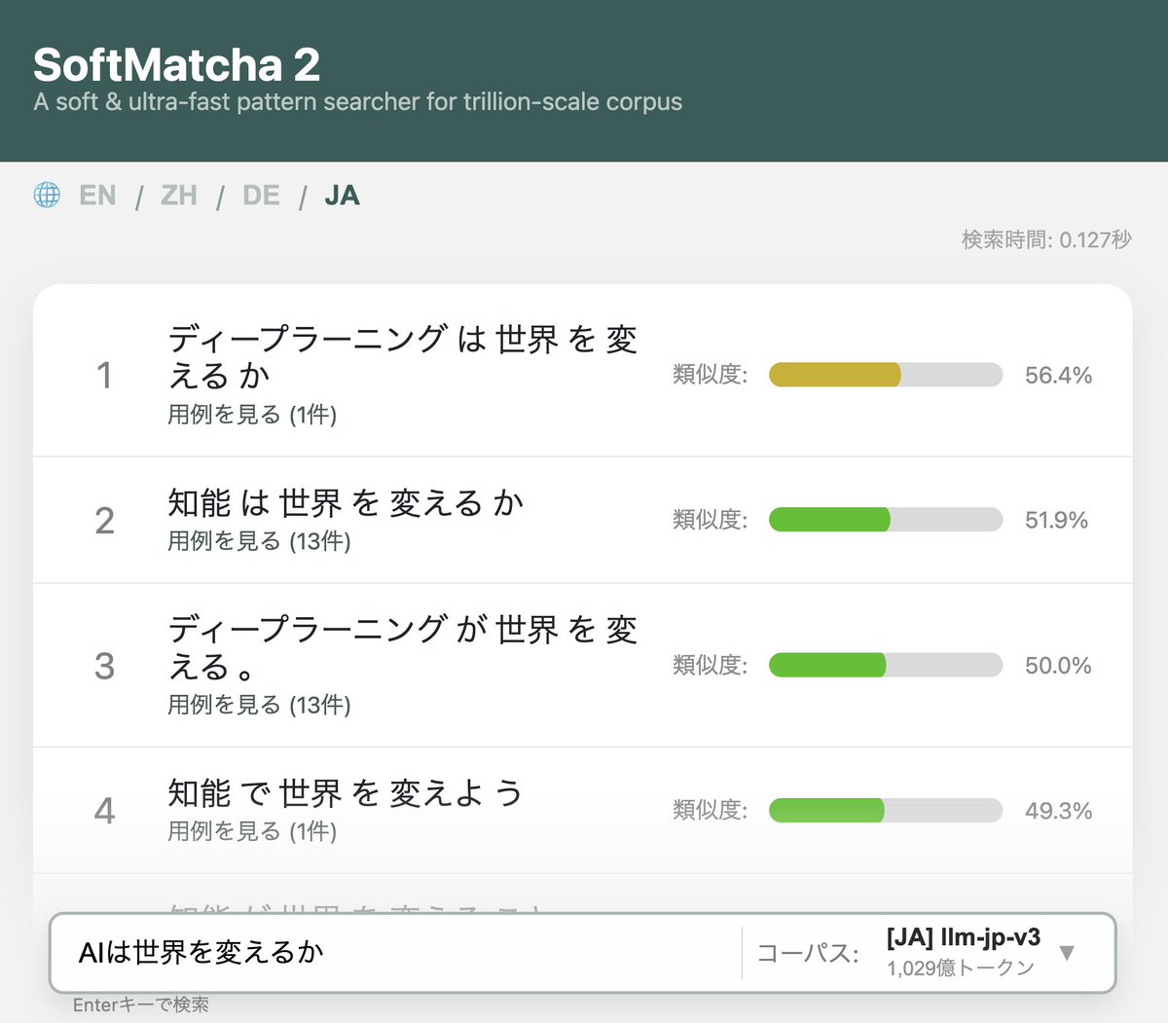
Task: Switch interface language to ZH
Action: [179, 195]
